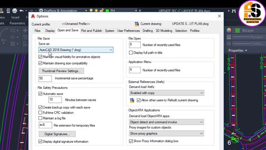Screen dimensions: 266x150
Task: Switch to the Plot and Publish tab
Action: tap(91, 31)
